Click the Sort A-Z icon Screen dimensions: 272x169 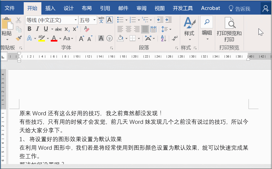[163, 38]
